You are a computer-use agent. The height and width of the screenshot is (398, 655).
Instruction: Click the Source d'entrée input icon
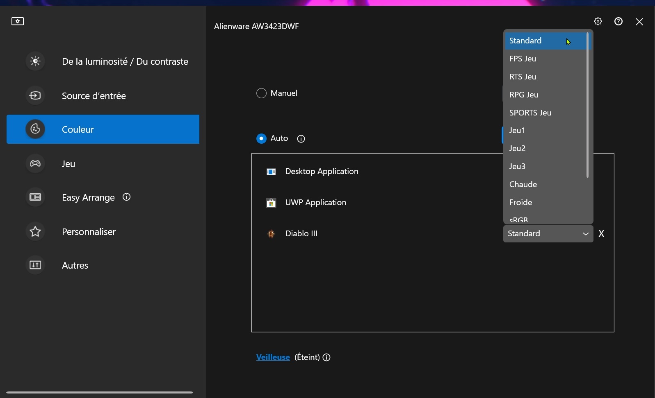tap(35, 96)
